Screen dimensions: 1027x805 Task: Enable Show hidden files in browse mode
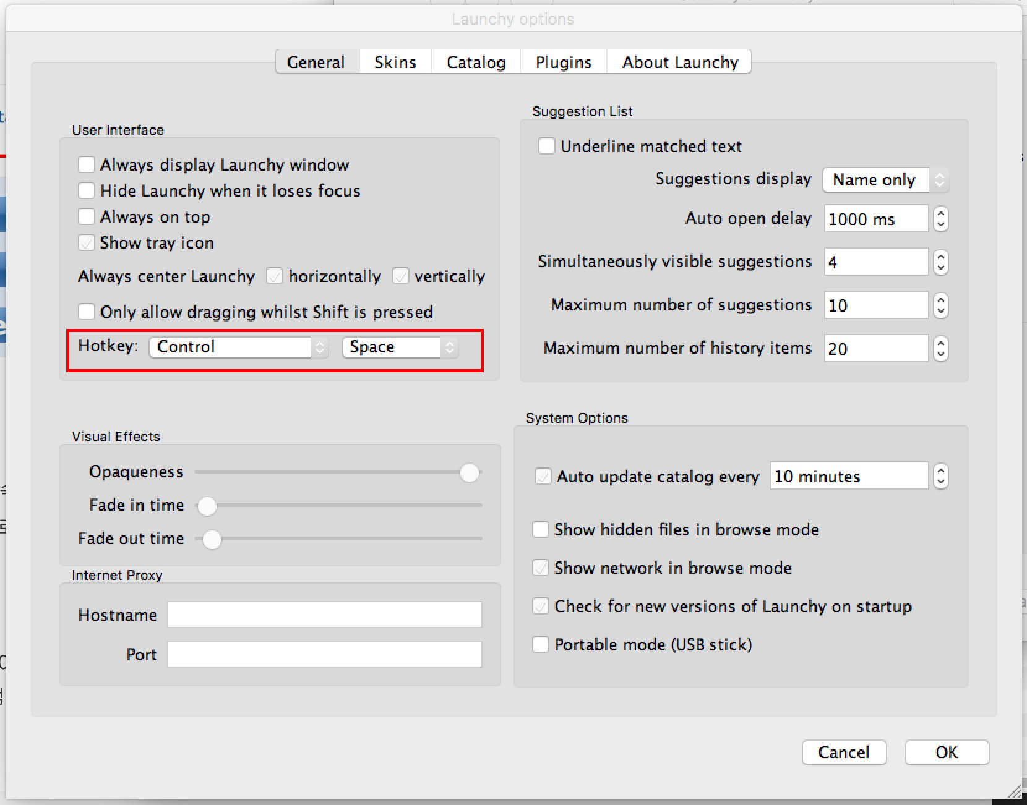point(541,529)
